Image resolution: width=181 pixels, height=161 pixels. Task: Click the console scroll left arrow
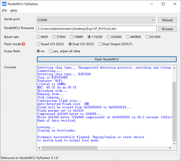coord(39,148)
